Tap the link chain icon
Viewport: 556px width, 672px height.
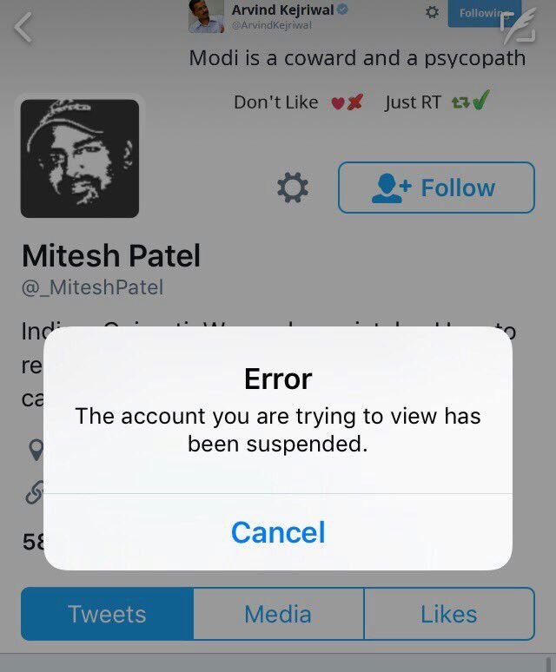(x=34, y=491)
